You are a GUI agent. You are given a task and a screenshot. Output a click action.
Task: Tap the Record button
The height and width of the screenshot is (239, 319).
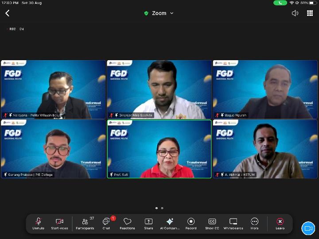coord(191,224)
